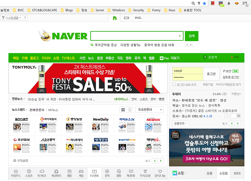The image size is (251, 181).
Task: Go to previous Newsstand page arrow
Action: (155, 161)
